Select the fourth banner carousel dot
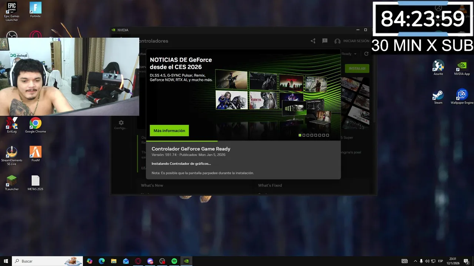 click(312, 135)
